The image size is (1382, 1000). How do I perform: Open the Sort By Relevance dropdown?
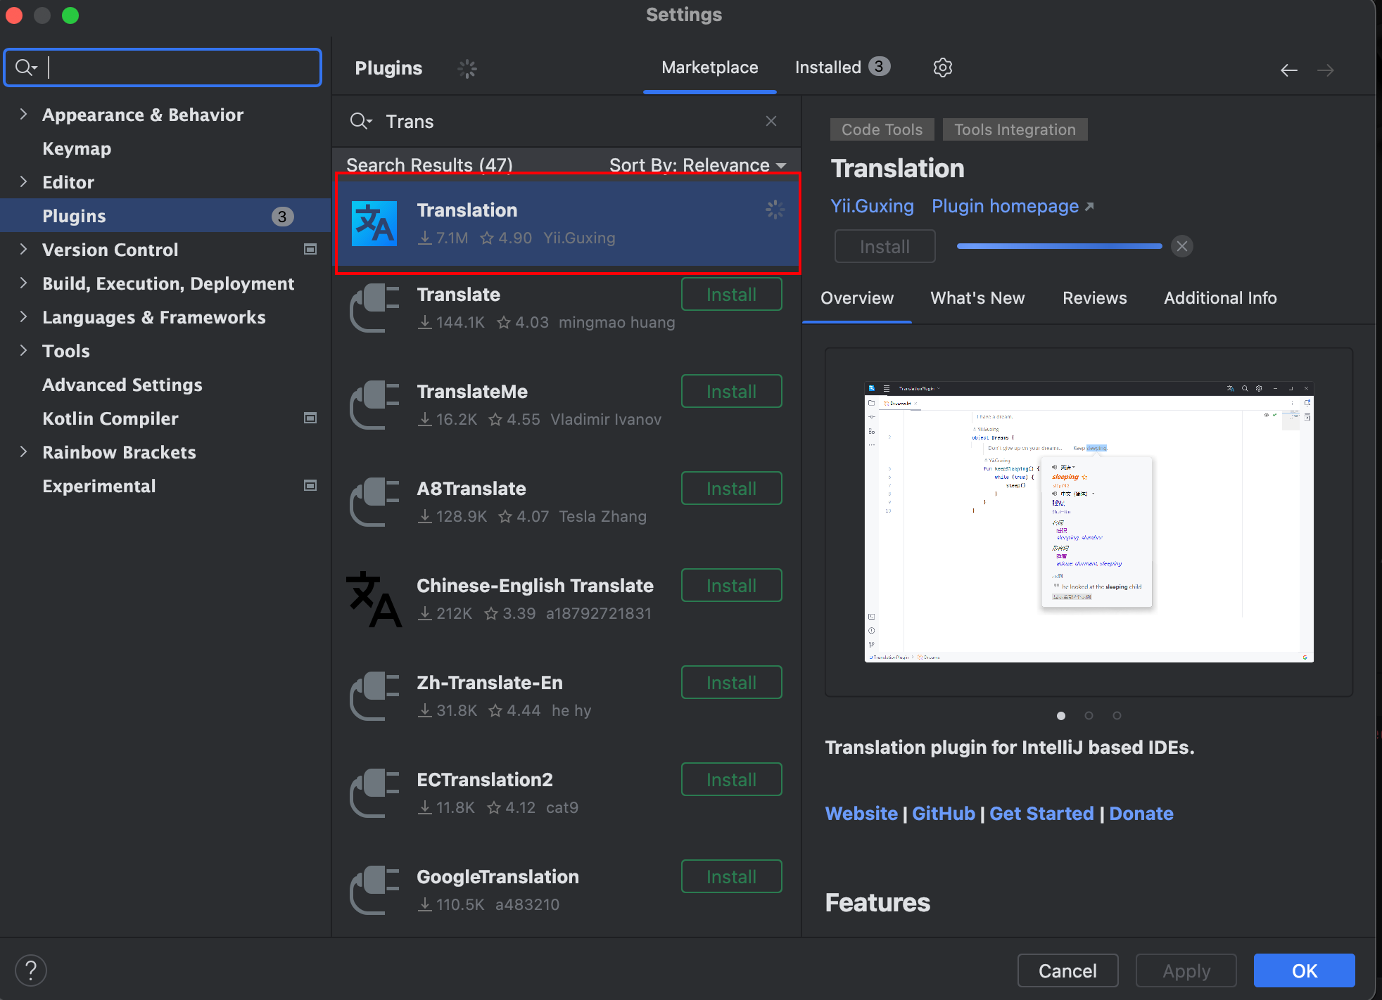coord(697,165)
